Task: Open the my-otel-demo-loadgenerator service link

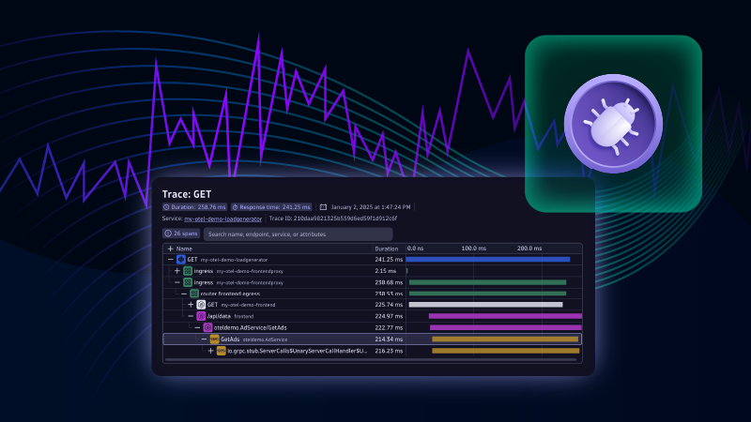Action: coord(223,219)
